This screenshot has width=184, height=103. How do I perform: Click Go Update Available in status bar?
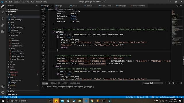coord(168,97)
